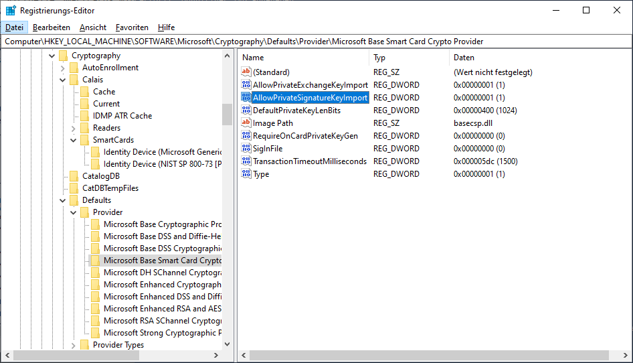Image resolution: width=633 pixels, height=363 pixels.
Task: Click the tree pane's scroll-down arrow
Action: (x=227, y=344)
